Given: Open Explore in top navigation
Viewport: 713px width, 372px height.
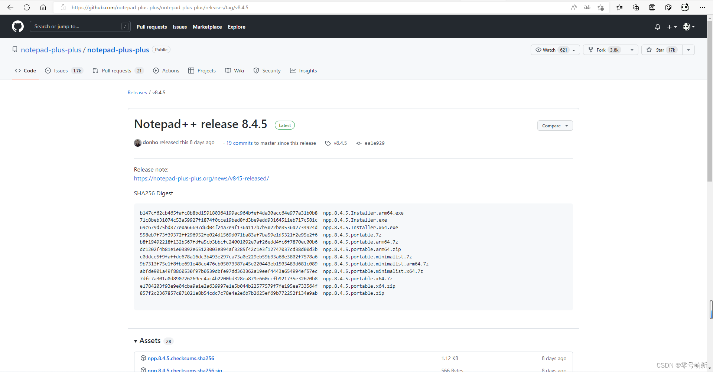Looking at the screenshot, I should tap(237, 27).
